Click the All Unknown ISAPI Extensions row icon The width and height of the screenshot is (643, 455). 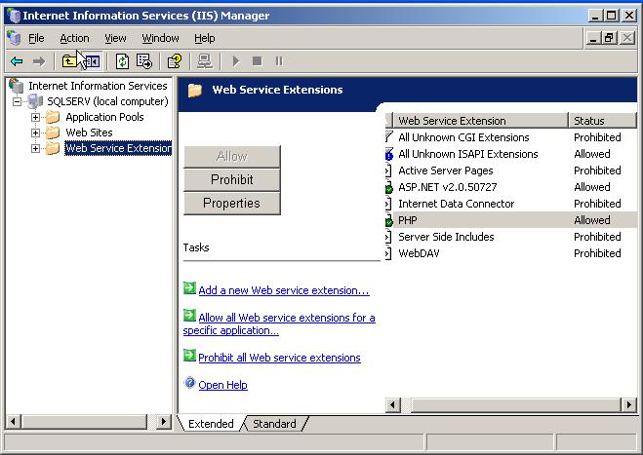point(388,154)
